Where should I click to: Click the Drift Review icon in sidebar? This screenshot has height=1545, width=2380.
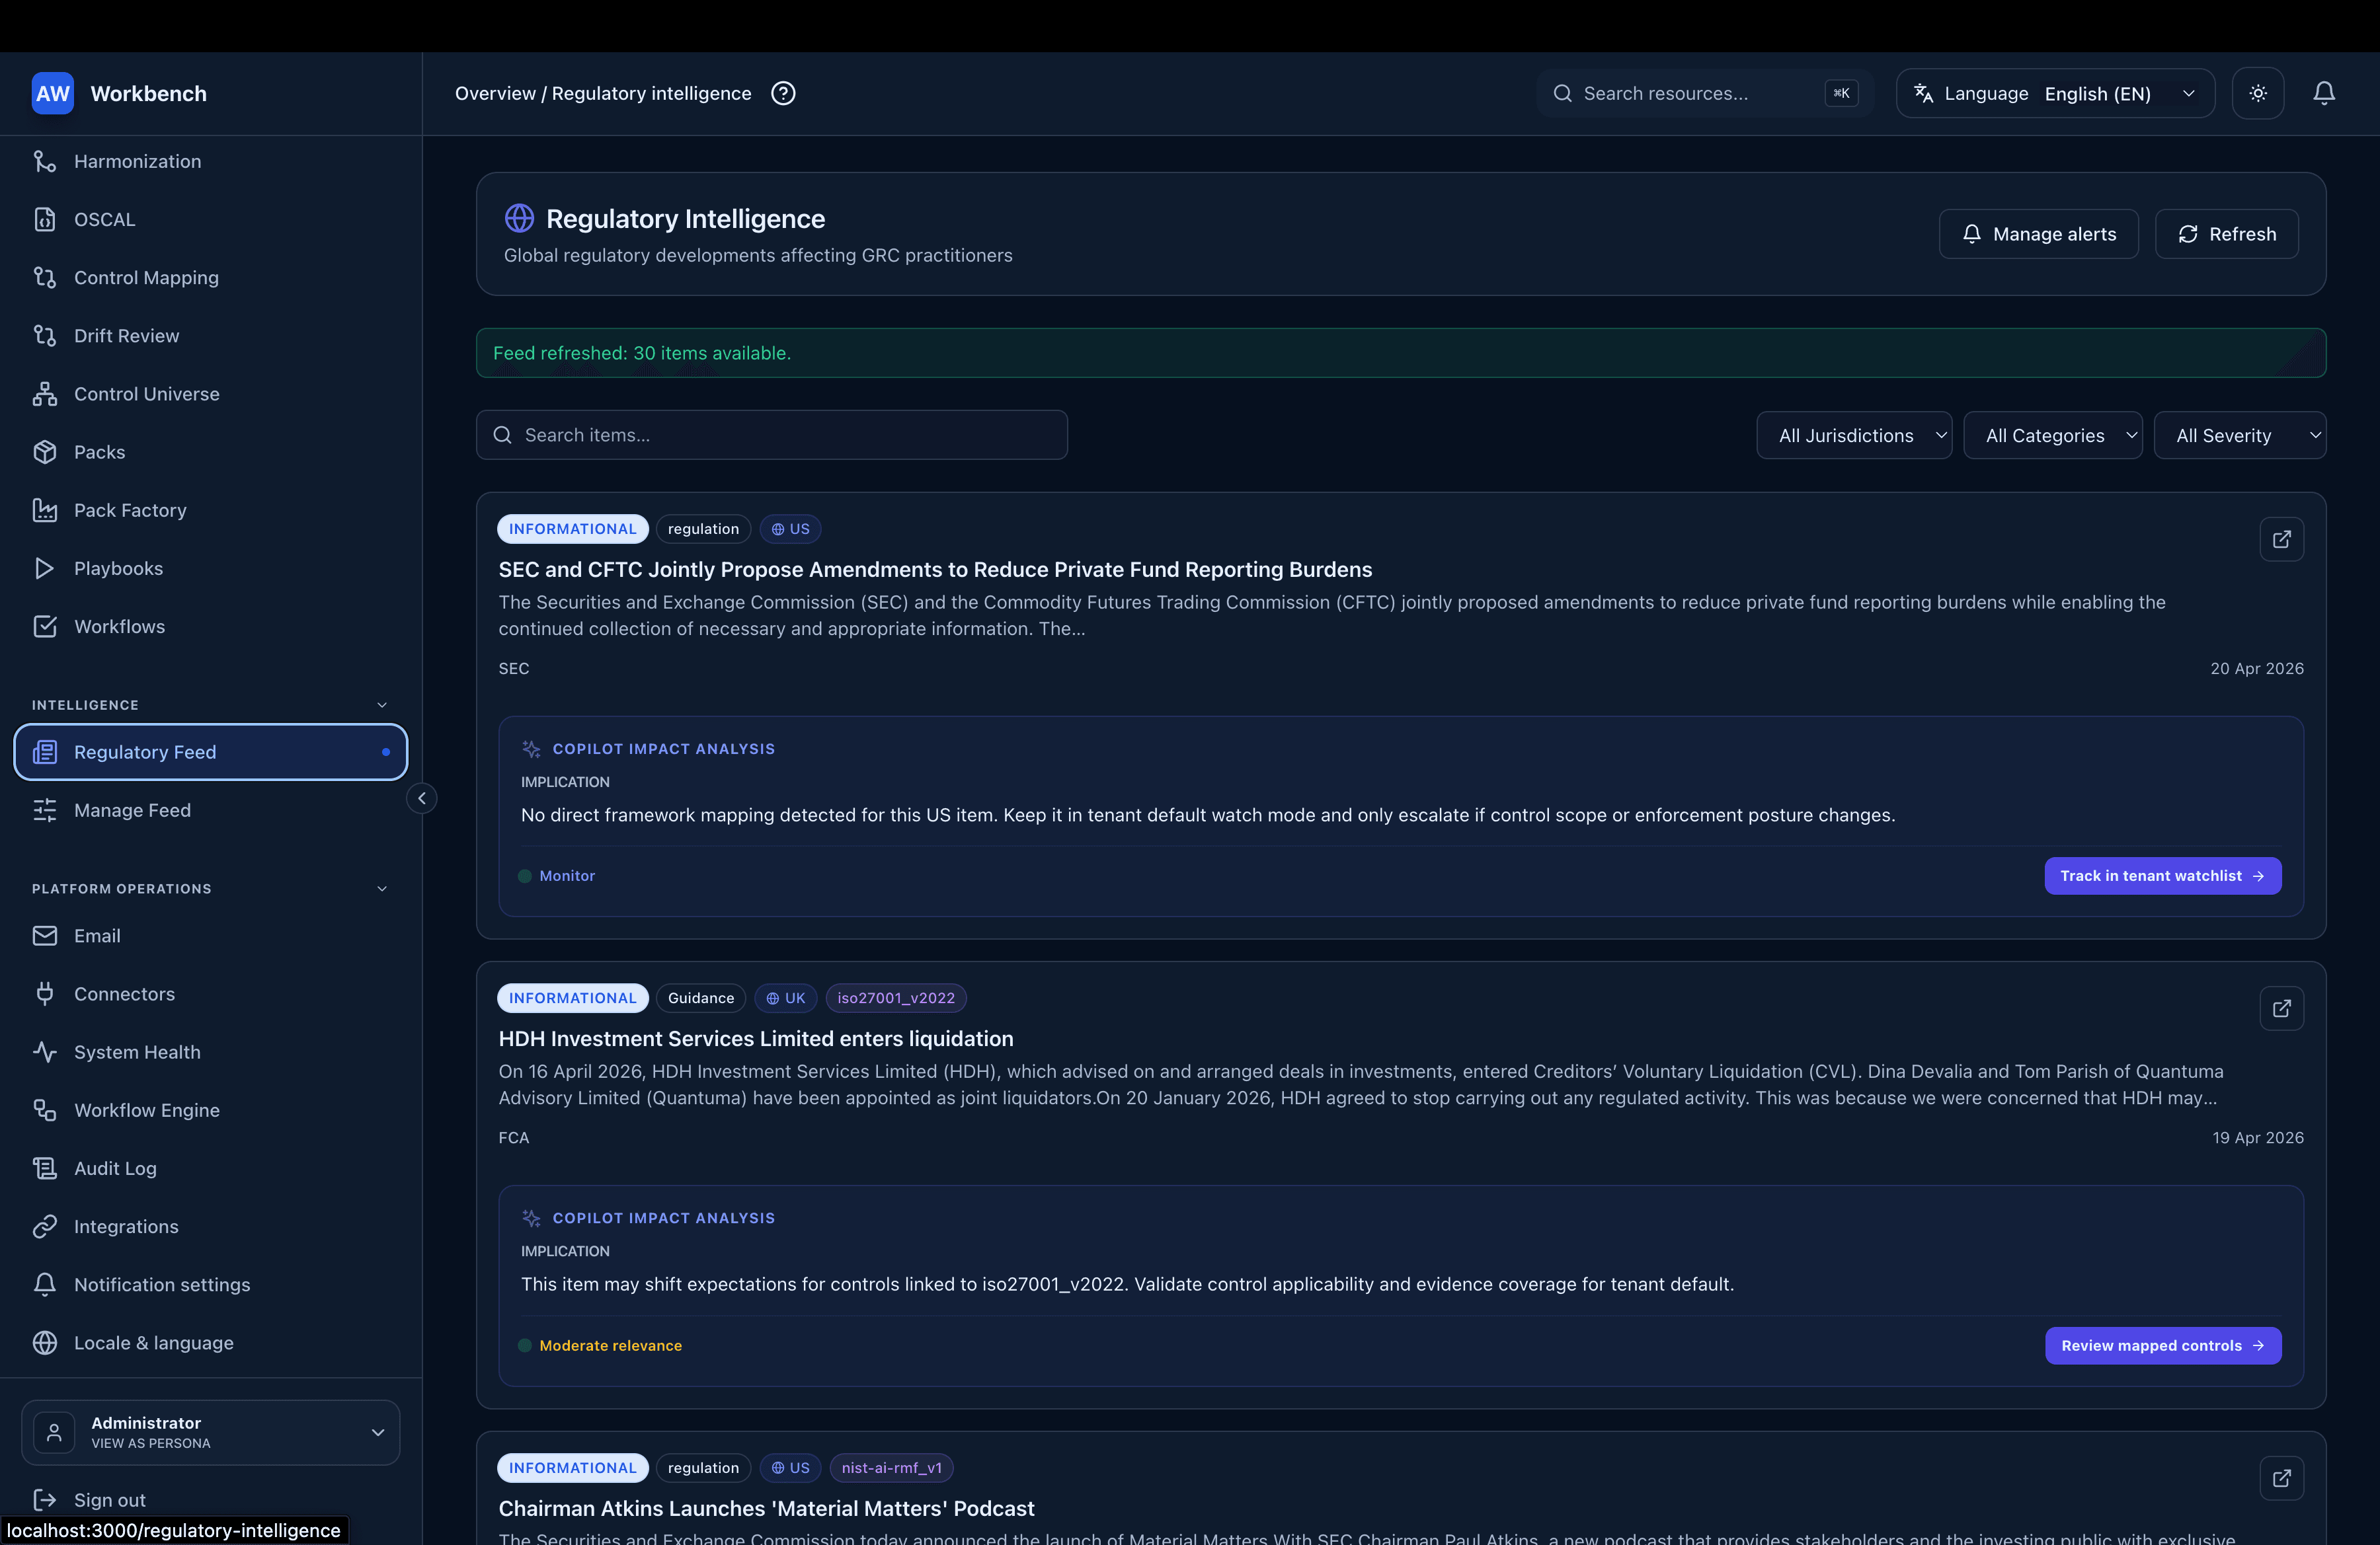click(44, 335)
